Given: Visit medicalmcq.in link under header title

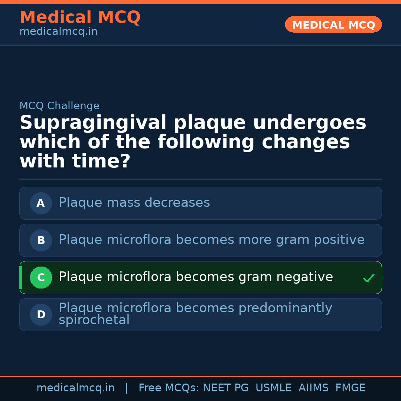Looking at the screenshot, I should coord(58,32).
